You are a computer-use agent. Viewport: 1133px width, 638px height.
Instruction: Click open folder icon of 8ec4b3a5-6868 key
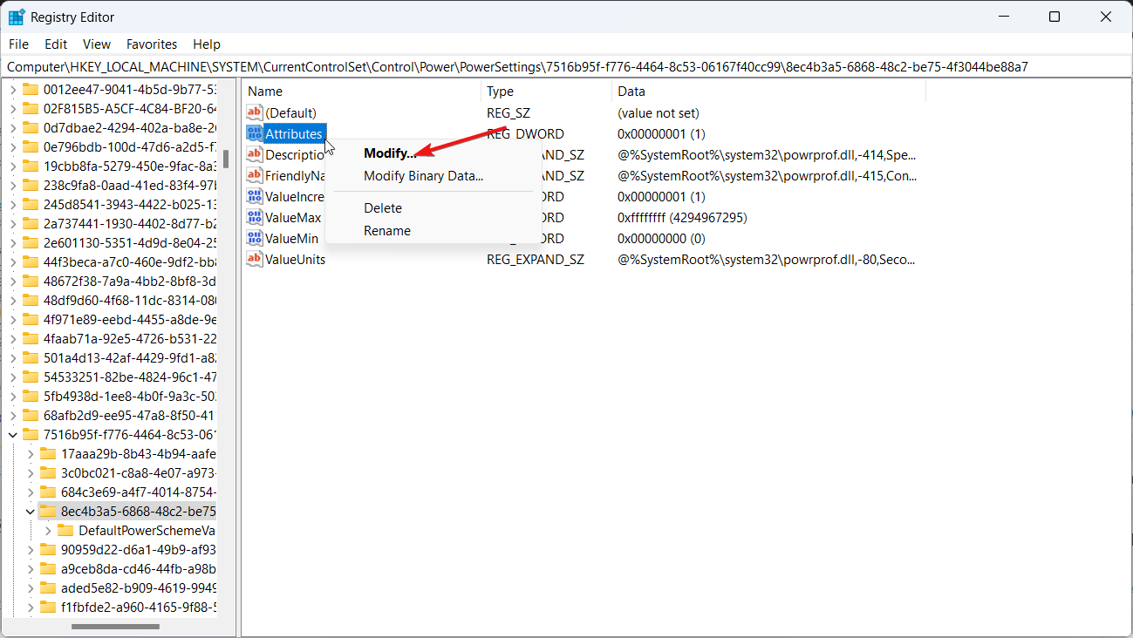[x=48, y=511]
